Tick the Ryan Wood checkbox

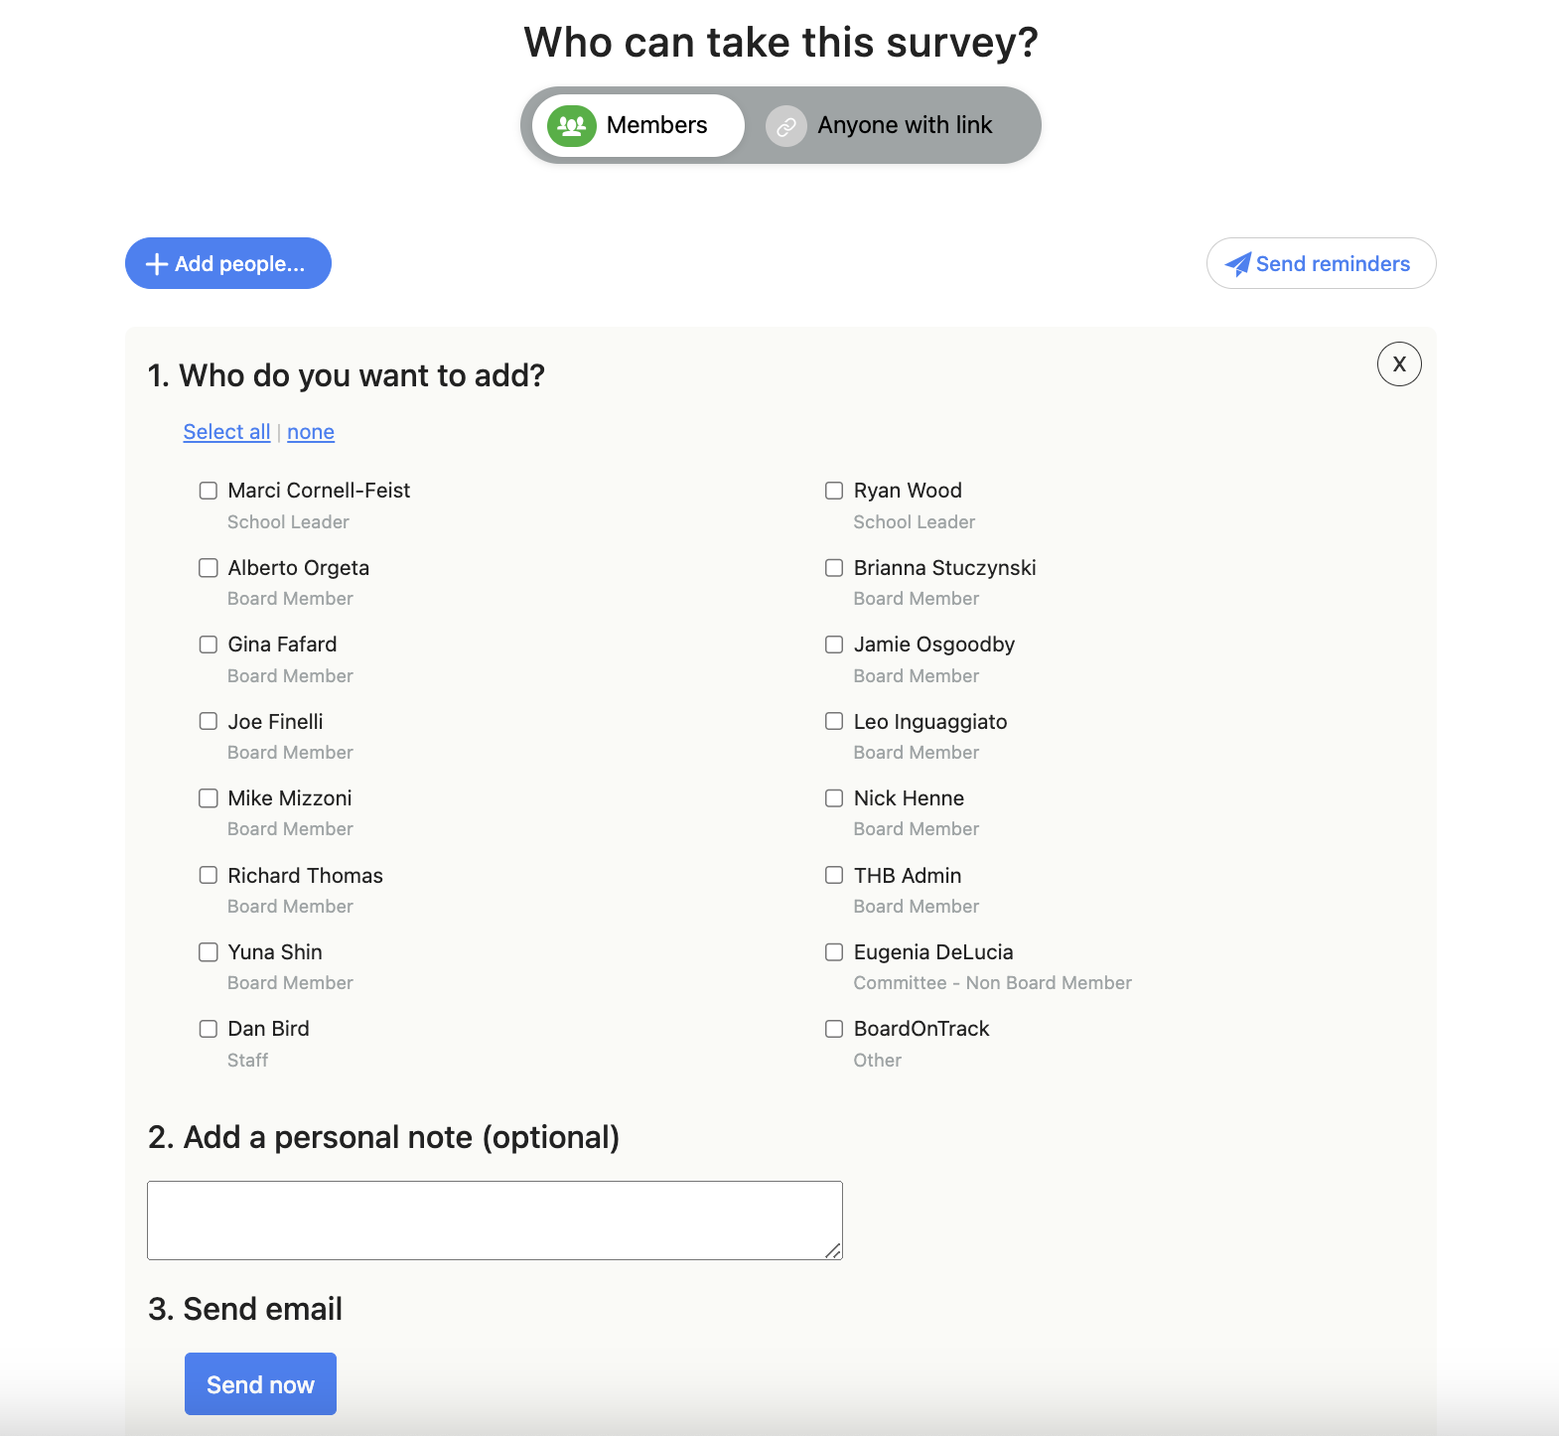(x=834, y=491)
